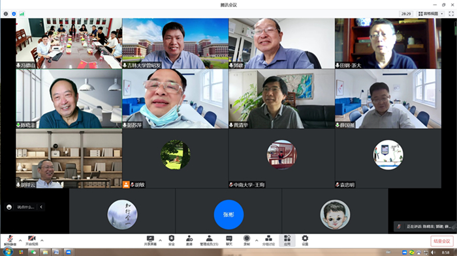Open the Security shield icon in toolbar
Image resolution: width=457 pixels, height=256 pixels.
pos(171,240)
